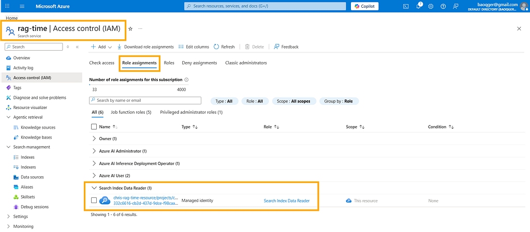530x232 pixels.
Task: Open the more options ellipsis near title
Action: tap(140, 28)
